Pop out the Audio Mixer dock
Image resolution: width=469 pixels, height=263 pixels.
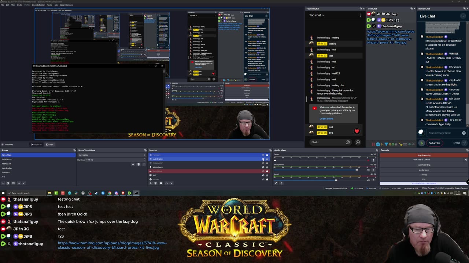377,150
